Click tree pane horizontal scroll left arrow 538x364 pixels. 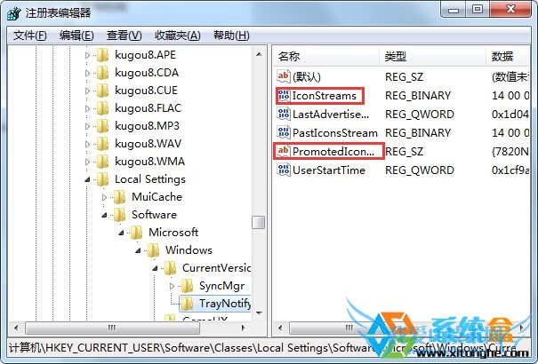[16, 328]
